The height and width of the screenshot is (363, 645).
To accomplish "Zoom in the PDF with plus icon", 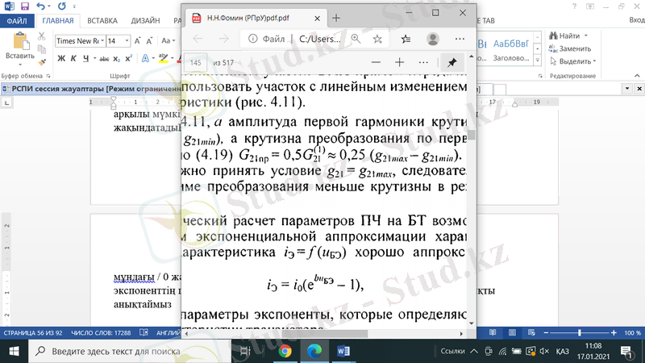I will pyautogui.click(x=399, y=62).
